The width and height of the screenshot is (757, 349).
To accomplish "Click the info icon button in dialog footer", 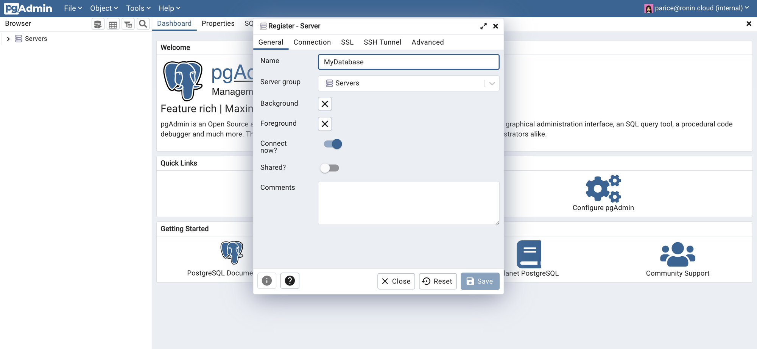I will coord(267,281).
